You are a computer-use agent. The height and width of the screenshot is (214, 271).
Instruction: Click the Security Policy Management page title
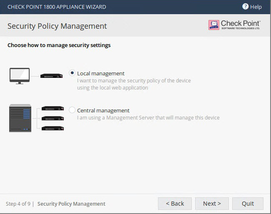pyautogui.click(x=57, y=26)
